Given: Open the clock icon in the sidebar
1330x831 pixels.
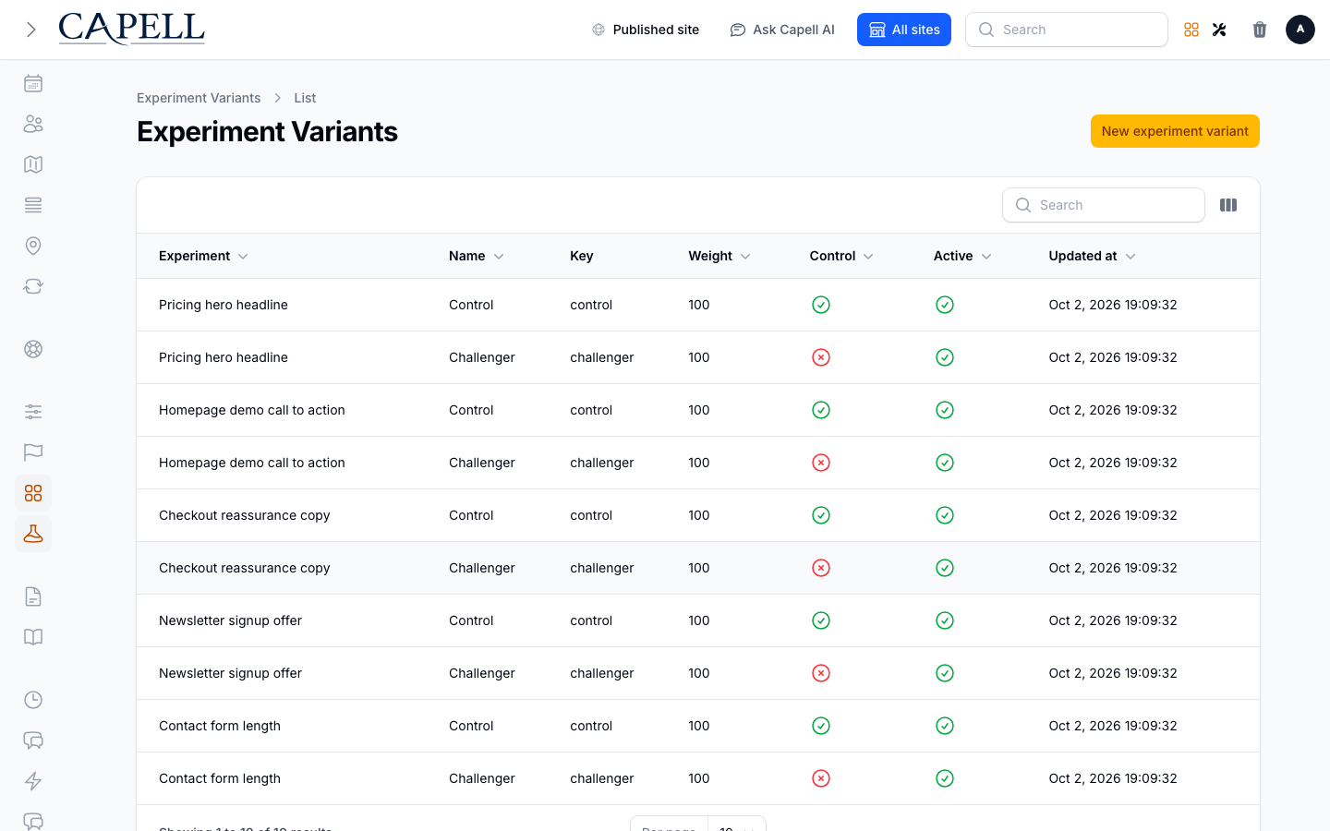Looking at the screenshot, I should pyautogui.click(x=33, y=700).
